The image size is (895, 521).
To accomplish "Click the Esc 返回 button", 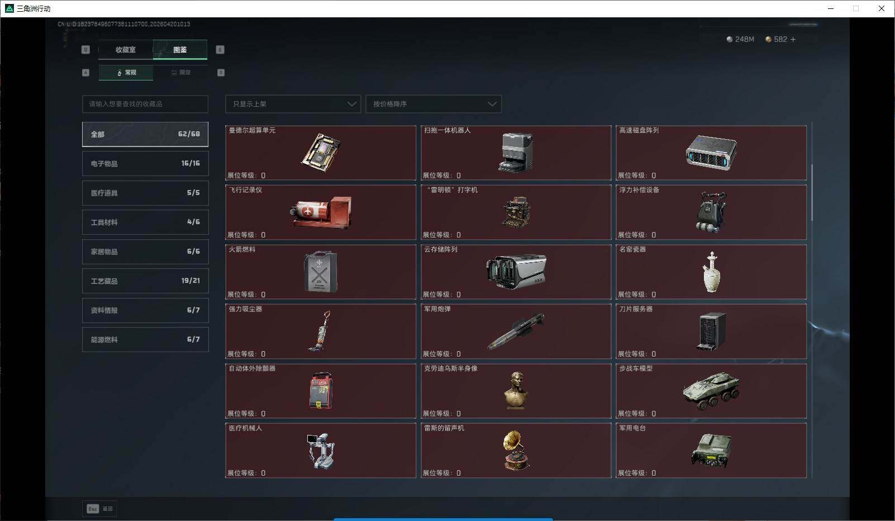I will tap(99, 509).
